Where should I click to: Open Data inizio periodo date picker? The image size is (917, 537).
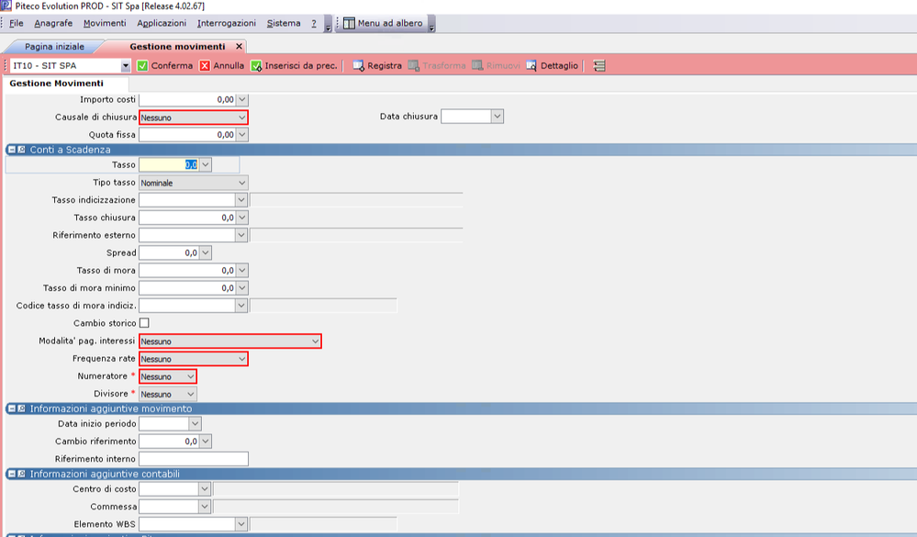coord(196,423)
